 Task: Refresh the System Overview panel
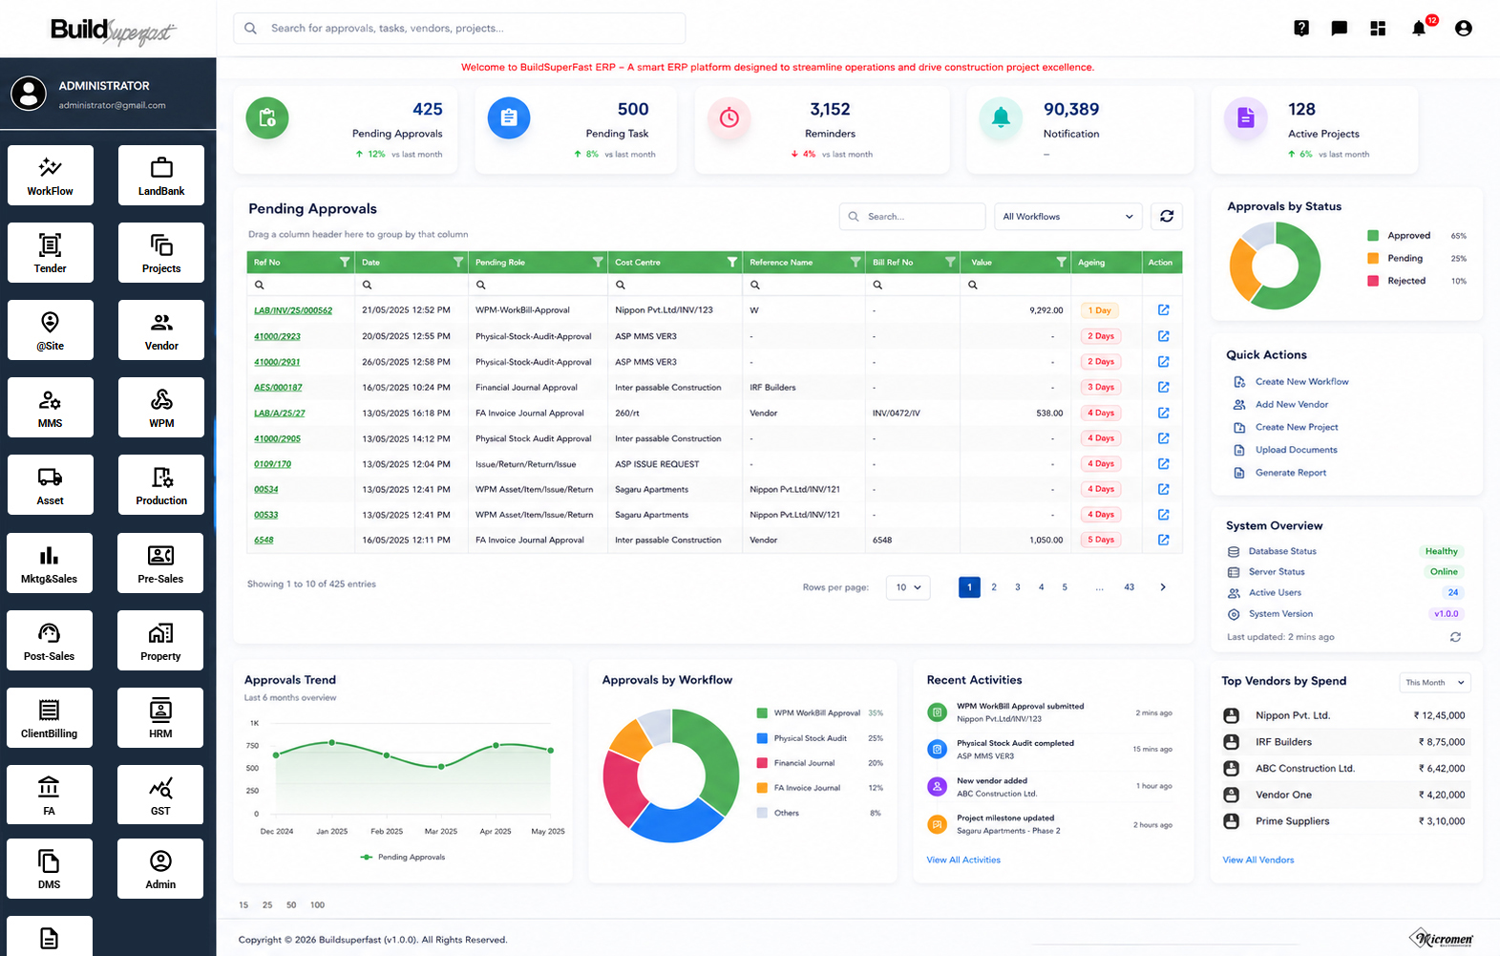(1455, 637)
